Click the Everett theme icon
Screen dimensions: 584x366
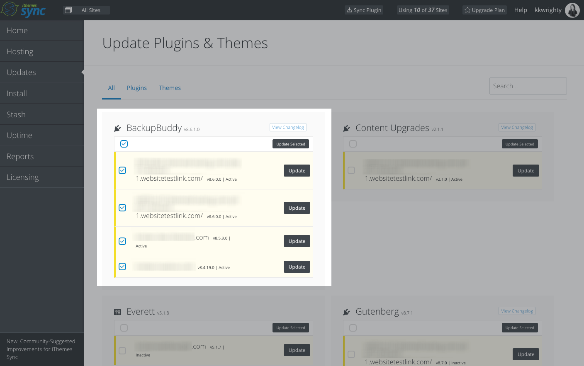click(x=117, y=312)
